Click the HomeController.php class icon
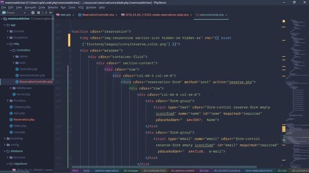The height and width of the screenshot is (173, 309). click(x=17, y=75)
